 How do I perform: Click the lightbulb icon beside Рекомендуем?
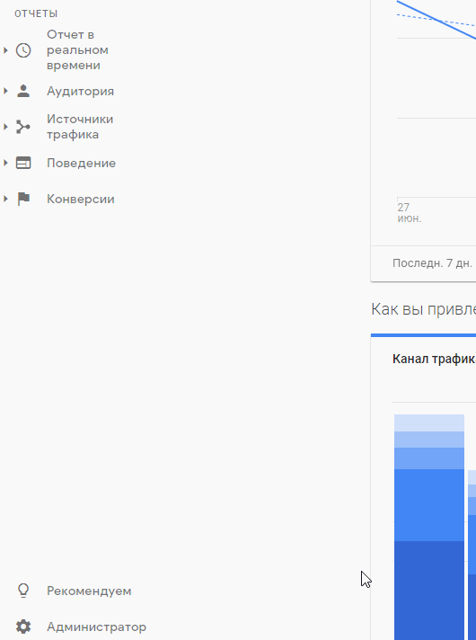(23, 591)
